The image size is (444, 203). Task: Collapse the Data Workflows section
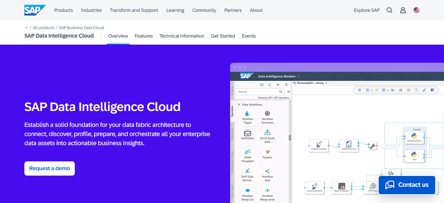(238, 105)
